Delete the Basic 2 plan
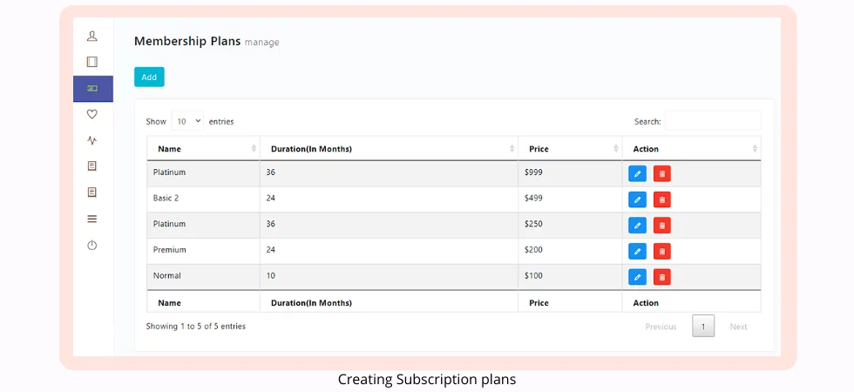 pyautogui.click(x=662, y=199)
